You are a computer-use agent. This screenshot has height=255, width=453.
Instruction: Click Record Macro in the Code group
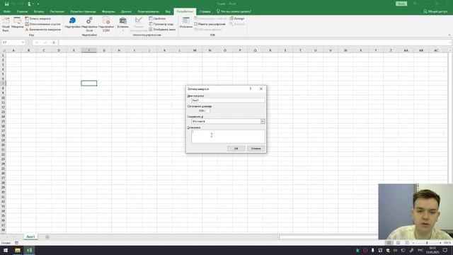tap(38, 18)
